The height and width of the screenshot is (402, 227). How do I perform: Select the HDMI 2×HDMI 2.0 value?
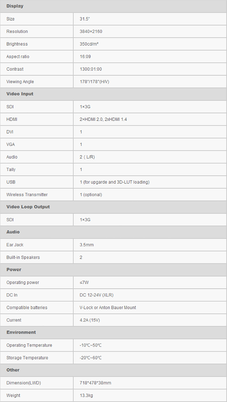pyautogui.click(x=103, y=119)
